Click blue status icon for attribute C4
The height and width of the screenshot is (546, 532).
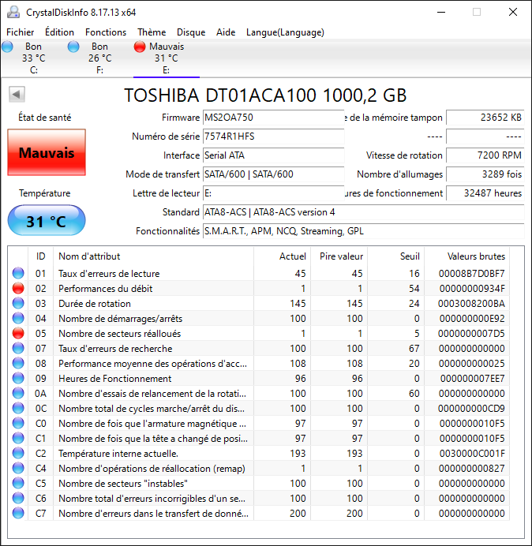tap(18, 468)
